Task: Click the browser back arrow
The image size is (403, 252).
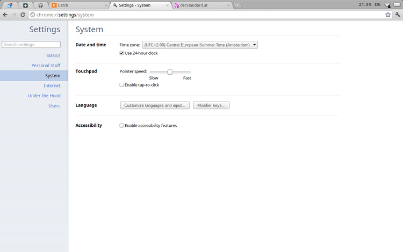Action: pyautogui.click(x=5, y=15)
